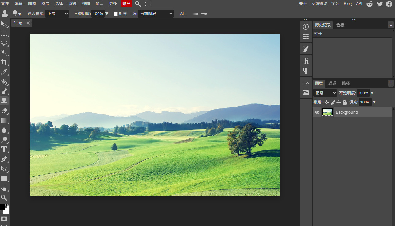Select the Hand tool
395x226 pixels.
[x=4, y=188]
